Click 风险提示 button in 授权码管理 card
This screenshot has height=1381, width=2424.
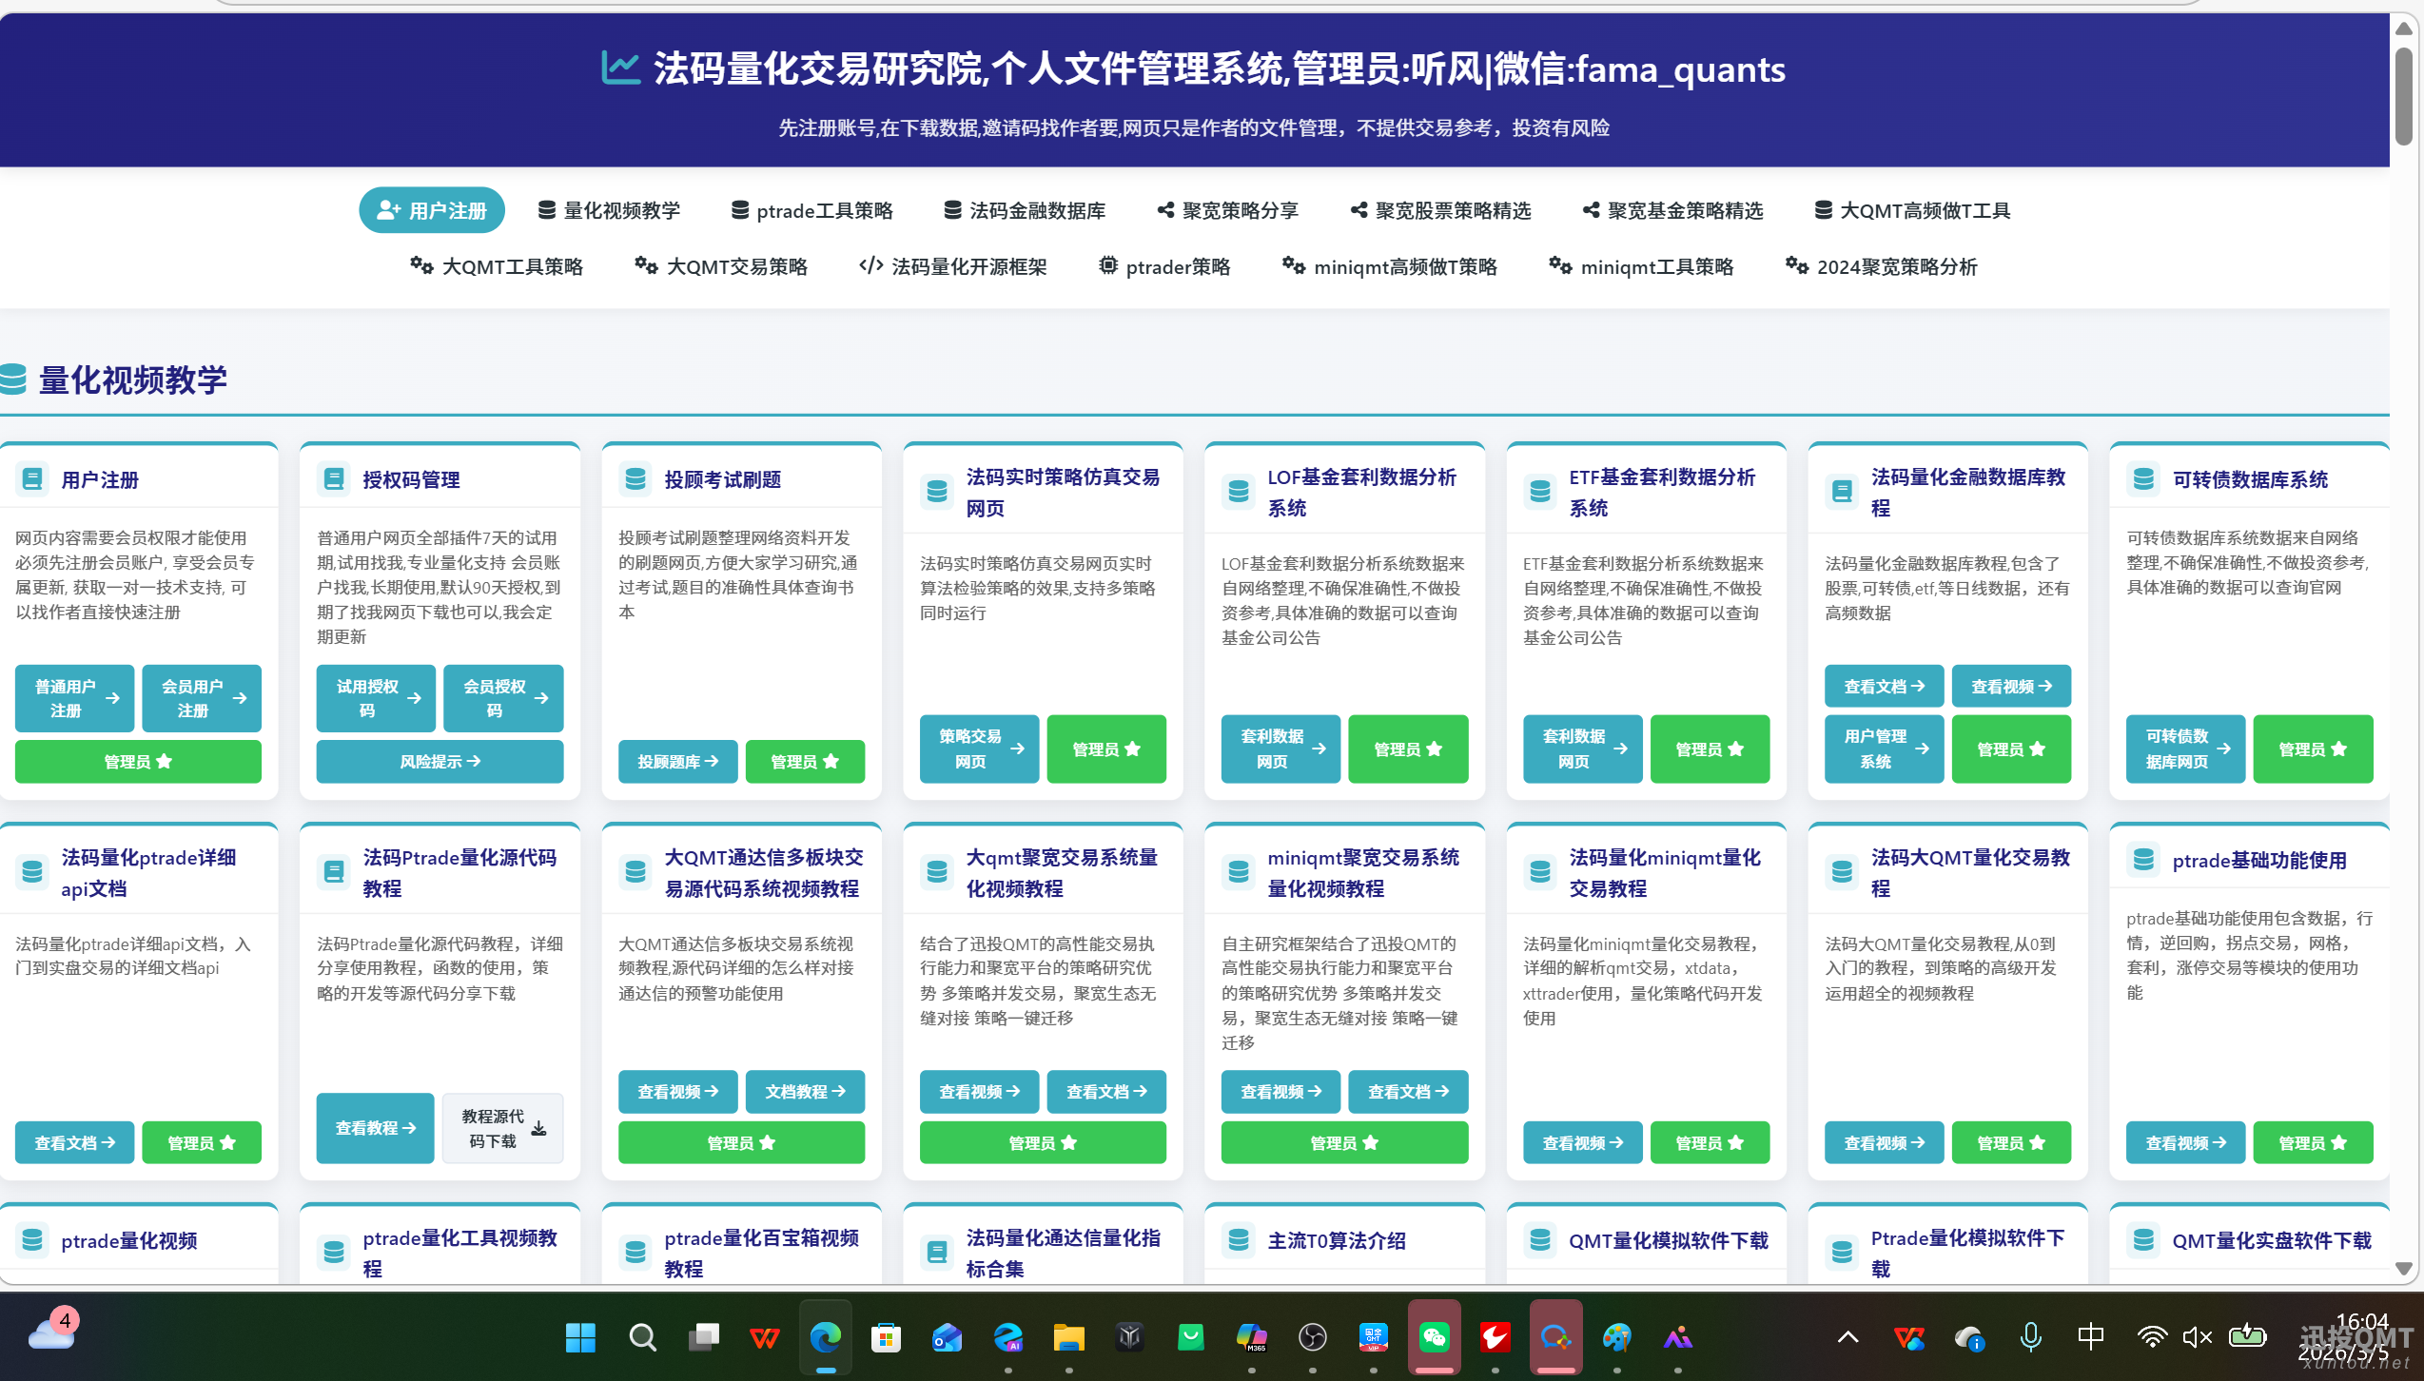440,761
